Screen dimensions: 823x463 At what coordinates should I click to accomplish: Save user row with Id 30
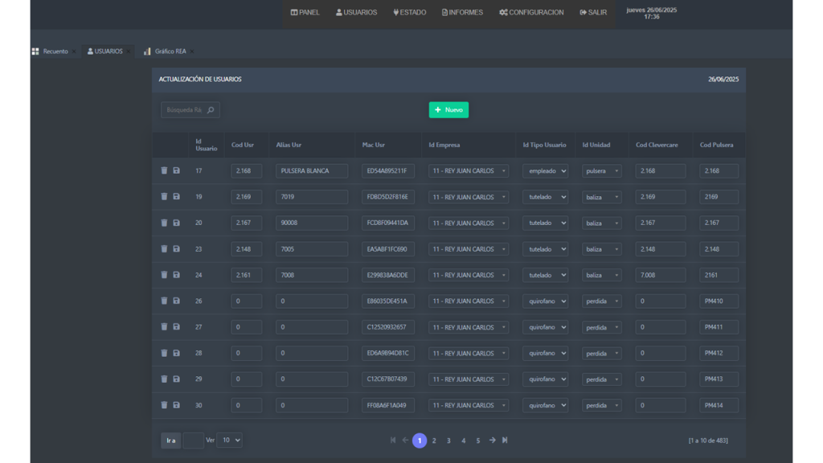[176, 405]
